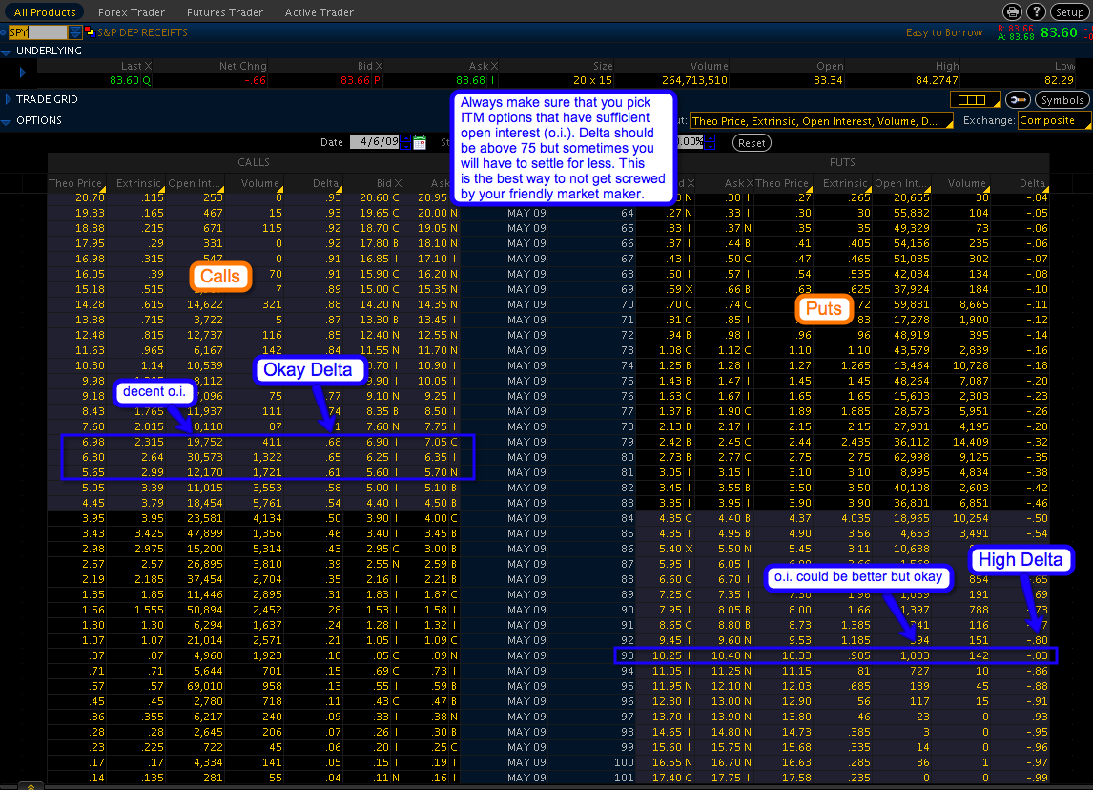Click the Date field showing 4/6/09

(373, 142)
